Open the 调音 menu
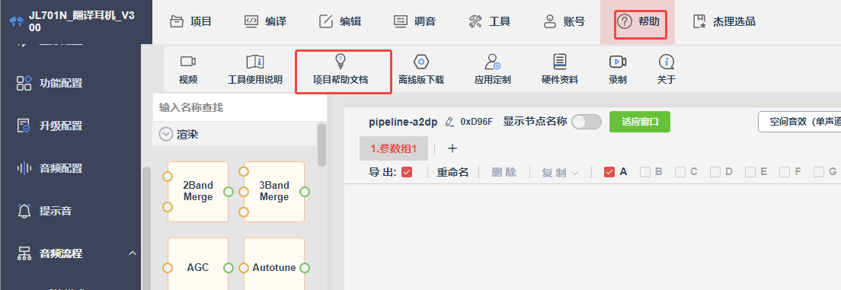Image resolution: width=841 pixels, height=290 pixels. (414, 21)
